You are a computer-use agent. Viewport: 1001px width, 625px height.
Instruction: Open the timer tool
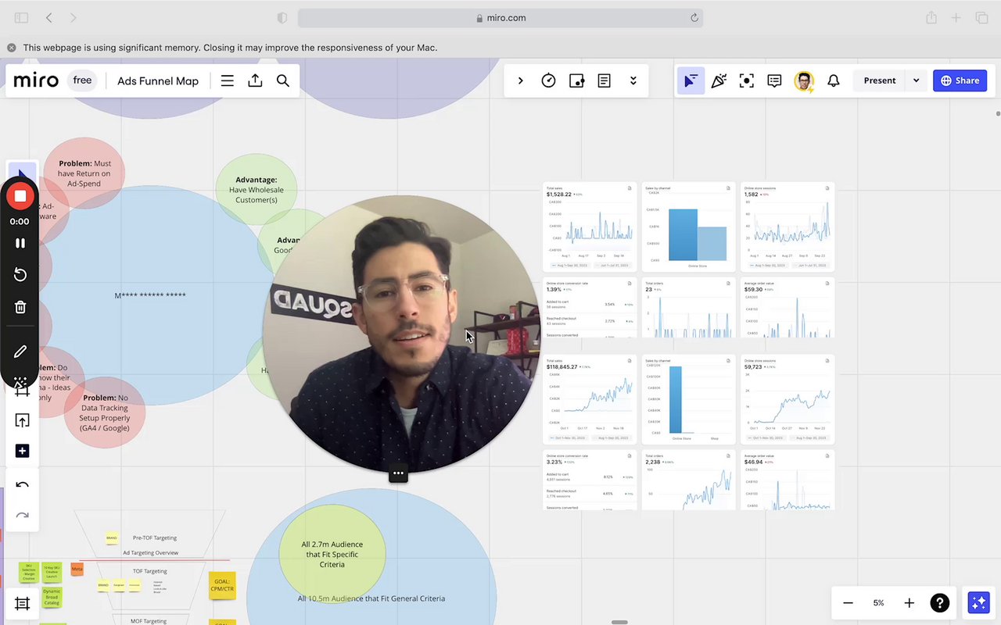coord(548,80)
